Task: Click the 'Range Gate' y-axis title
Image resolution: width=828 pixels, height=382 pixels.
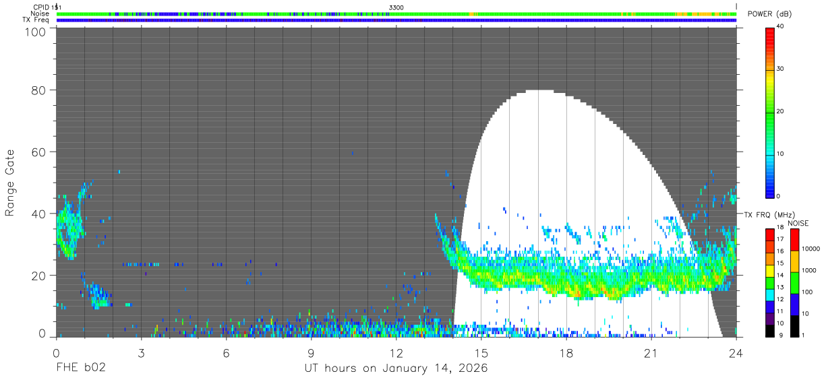Action: pos(10,183)
